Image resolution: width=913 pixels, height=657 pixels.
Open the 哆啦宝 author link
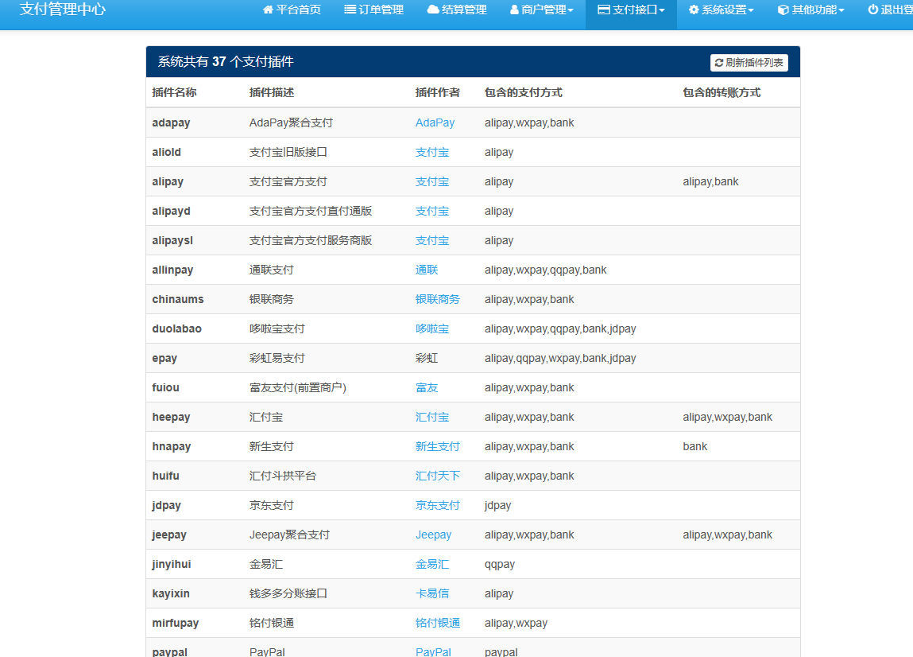pyautogui.click(x=432, y=328)
